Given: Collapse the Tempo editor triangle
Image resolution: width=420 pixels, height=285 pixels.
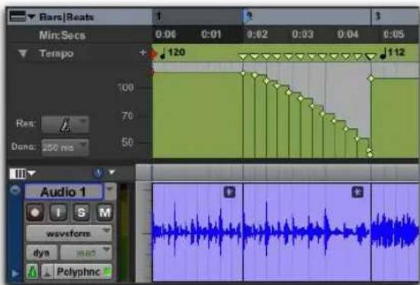Looking at the screenshot, I should coord(23,53).
